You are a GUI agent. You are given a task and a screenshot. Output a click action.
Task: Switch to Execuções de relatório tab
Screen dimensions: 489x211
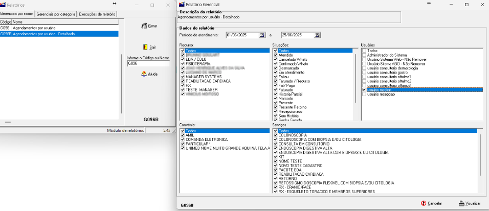(x=97, y=14)
